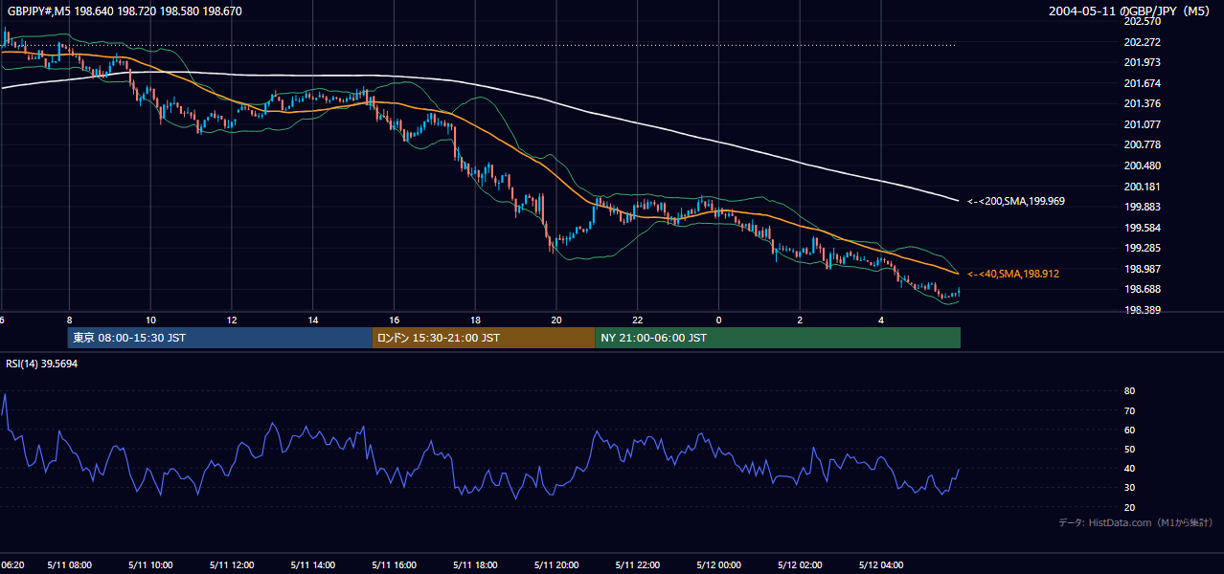Click hour tick 20 under price chart
Image resolution: width=1224 pixels, height=574 pixels.
coord(556,319)
